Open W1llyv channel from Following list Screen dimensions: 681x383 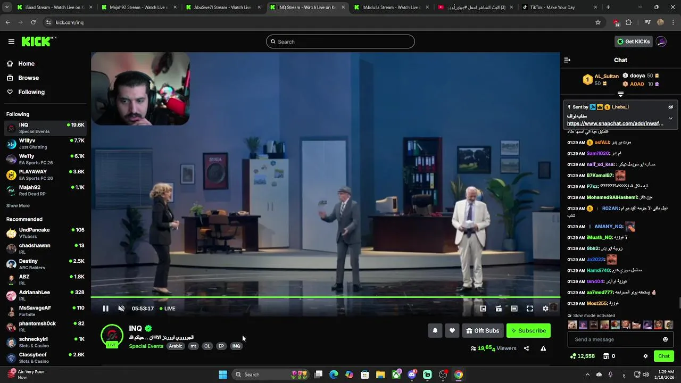pyautogui.click(x=45, y=144)
